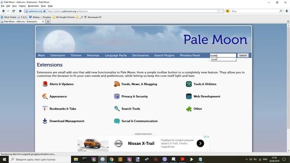Open the Downloads toolbar button
Image resolution: width=290 pixels, height=163 pixels.
pos(287,11)
